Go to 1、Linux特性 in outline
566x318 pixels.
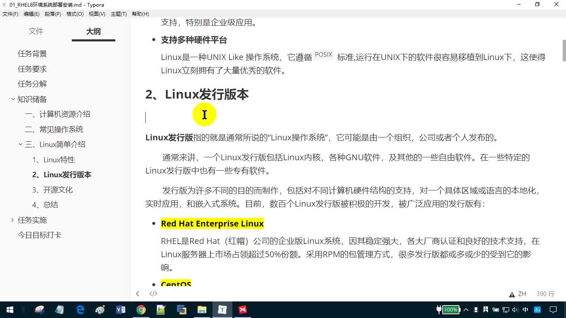(x=54, y=159)
